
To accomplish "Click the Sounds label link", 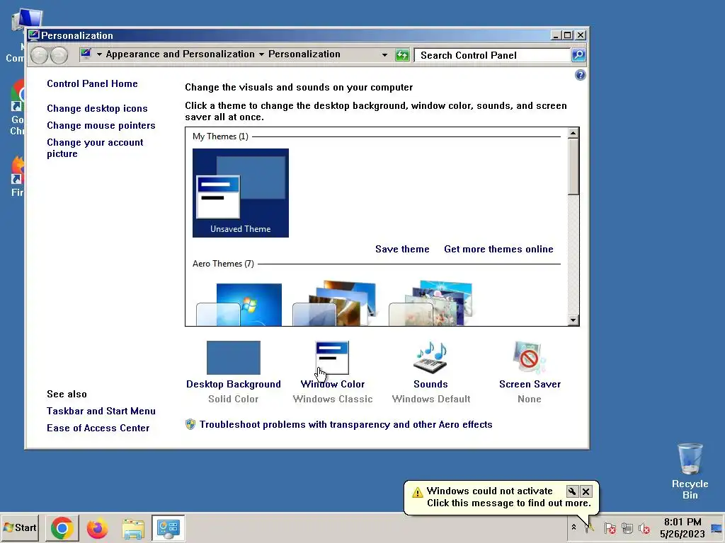I will click(x=430, y=384).
